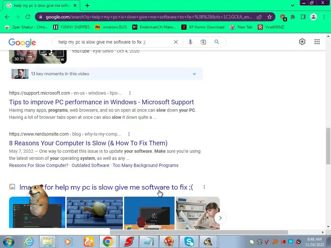Open the red P taskbar application
The image size is (331, 248).
point(169,242)
